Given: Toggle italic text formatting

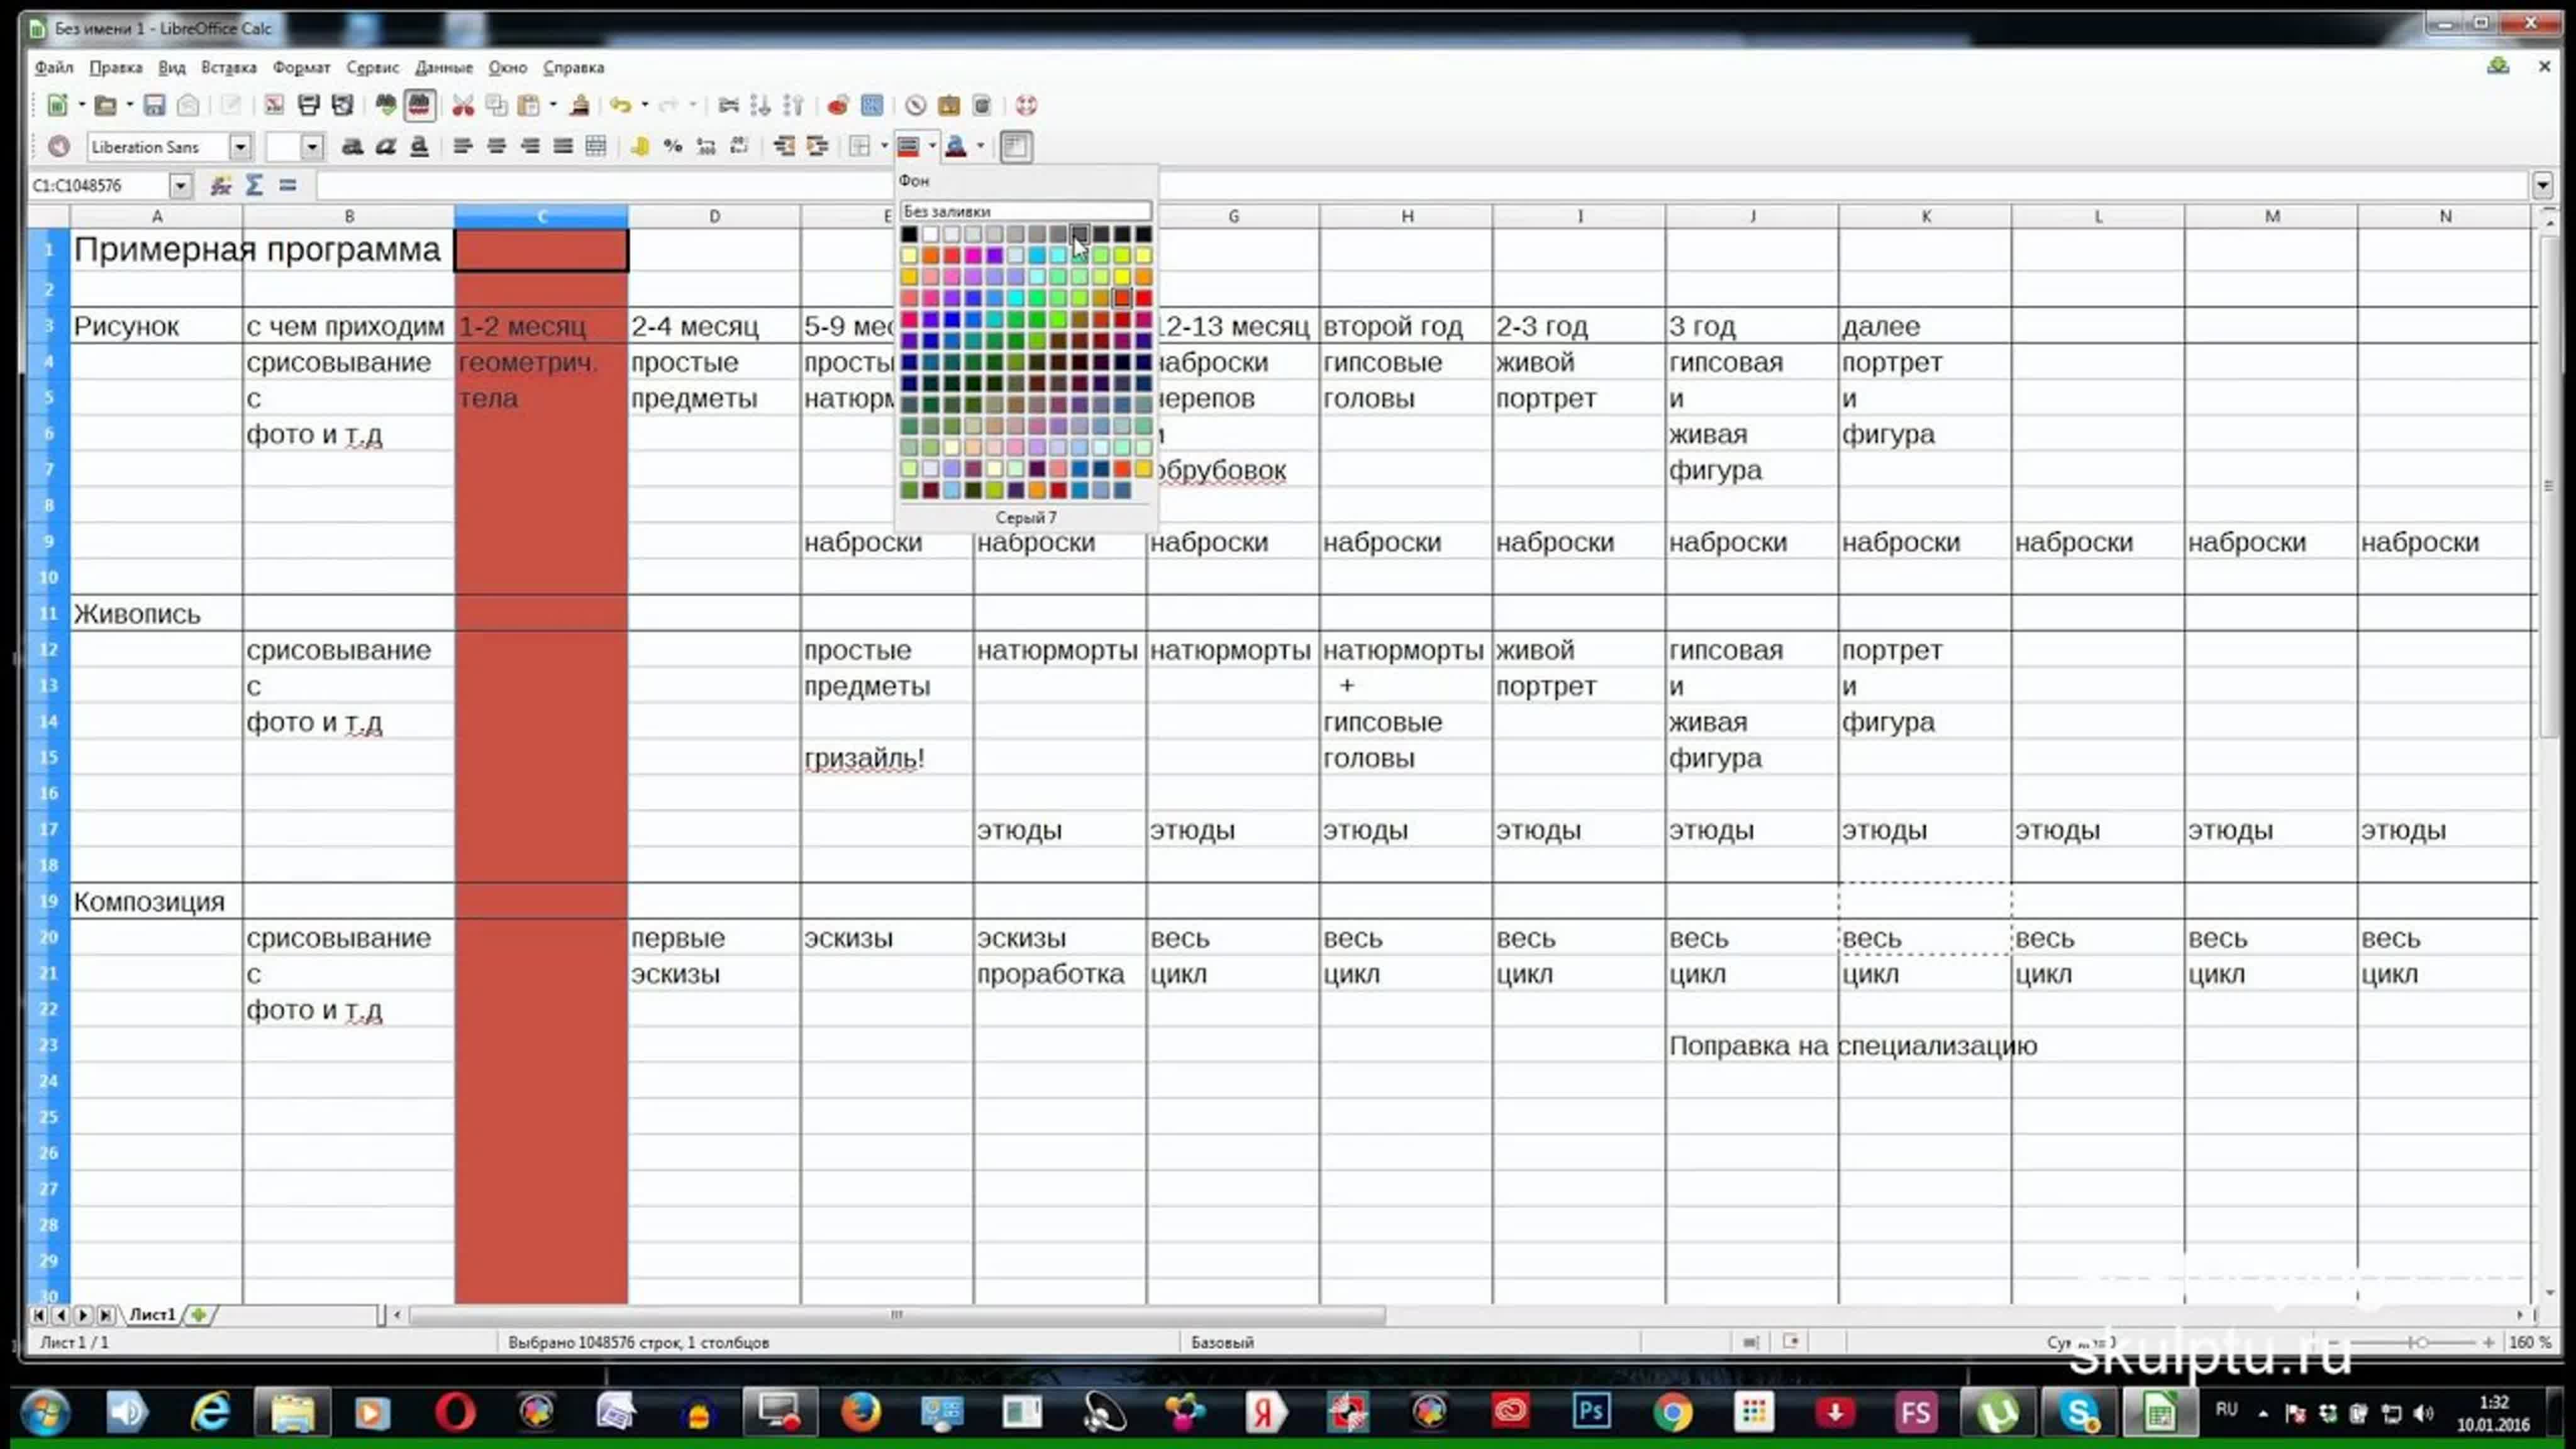Looking at the screenshot, I should tap(385, 147).
